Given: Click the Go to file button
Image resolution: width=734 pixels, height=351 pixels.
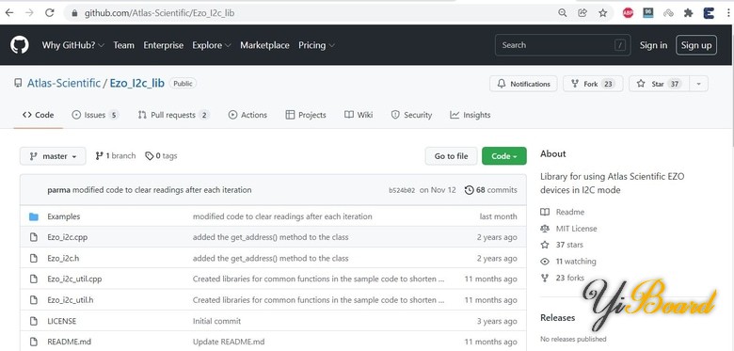Looking at the screenshot, I should click(x=452, y=156).
